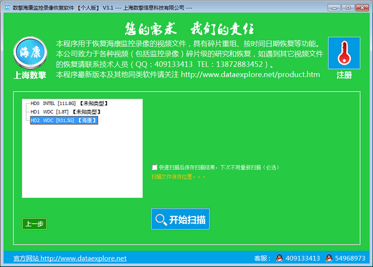The height and width of the screenshot is (267, 373).
Task: Open official site link www.dataexplore.net
Action: 70,258
